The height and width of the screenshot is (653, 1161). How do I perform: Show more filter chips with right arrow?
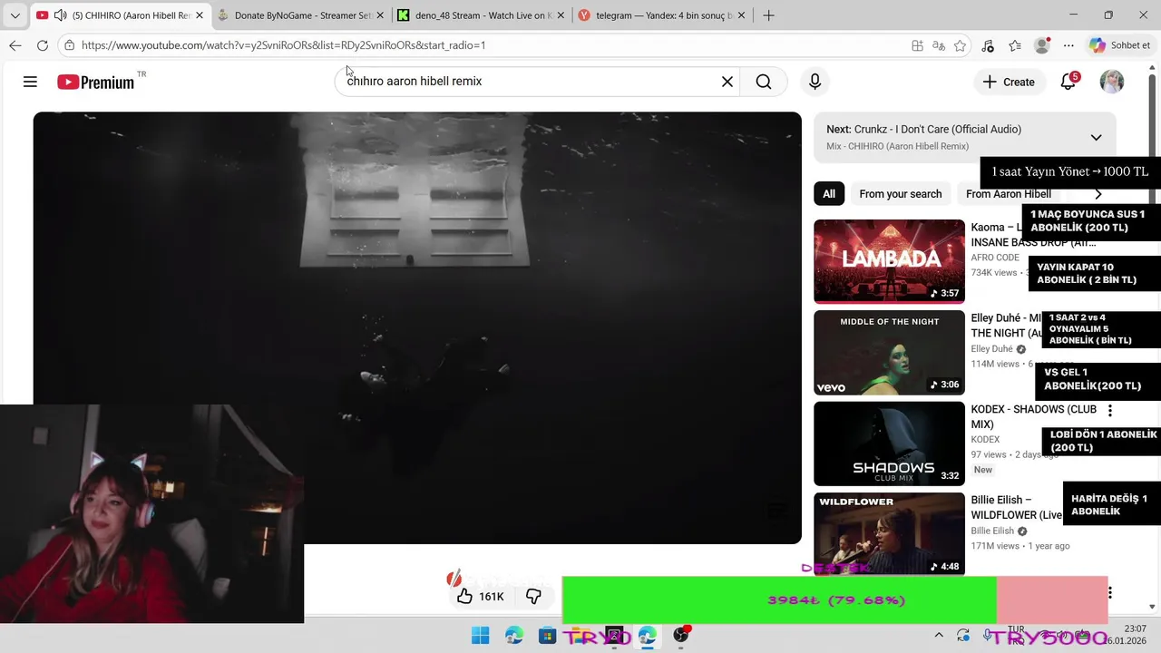pos(1098,193)
